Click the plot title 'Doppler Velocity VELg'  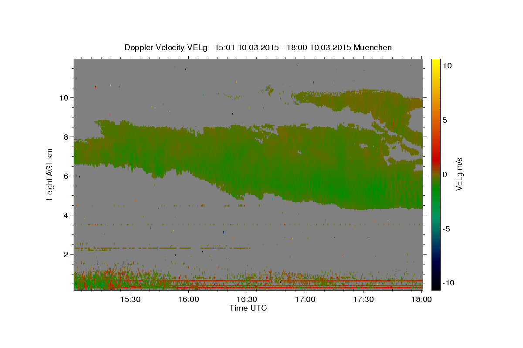click(x=167, y=47)
